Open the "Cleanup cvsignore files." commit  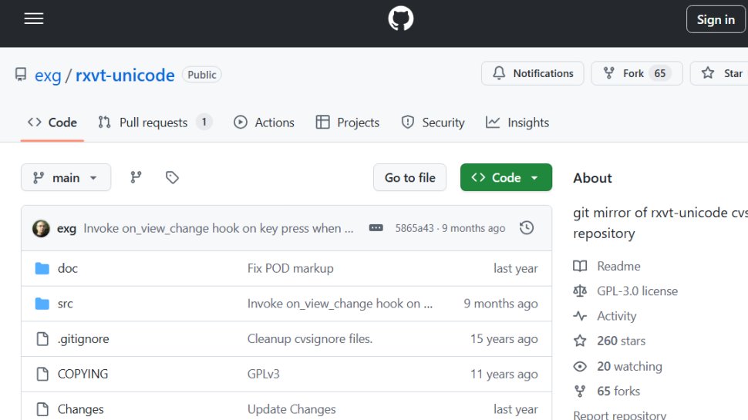pos(309,339)
